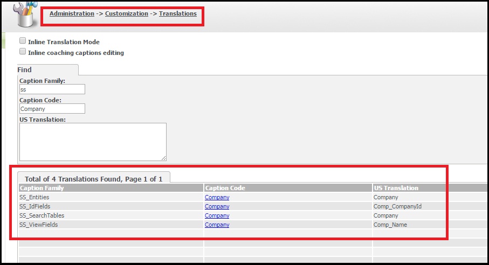489x265 pixels.
Task: Enable Inline Translation Mode checkbox
Action: click(x=23, y=40)
